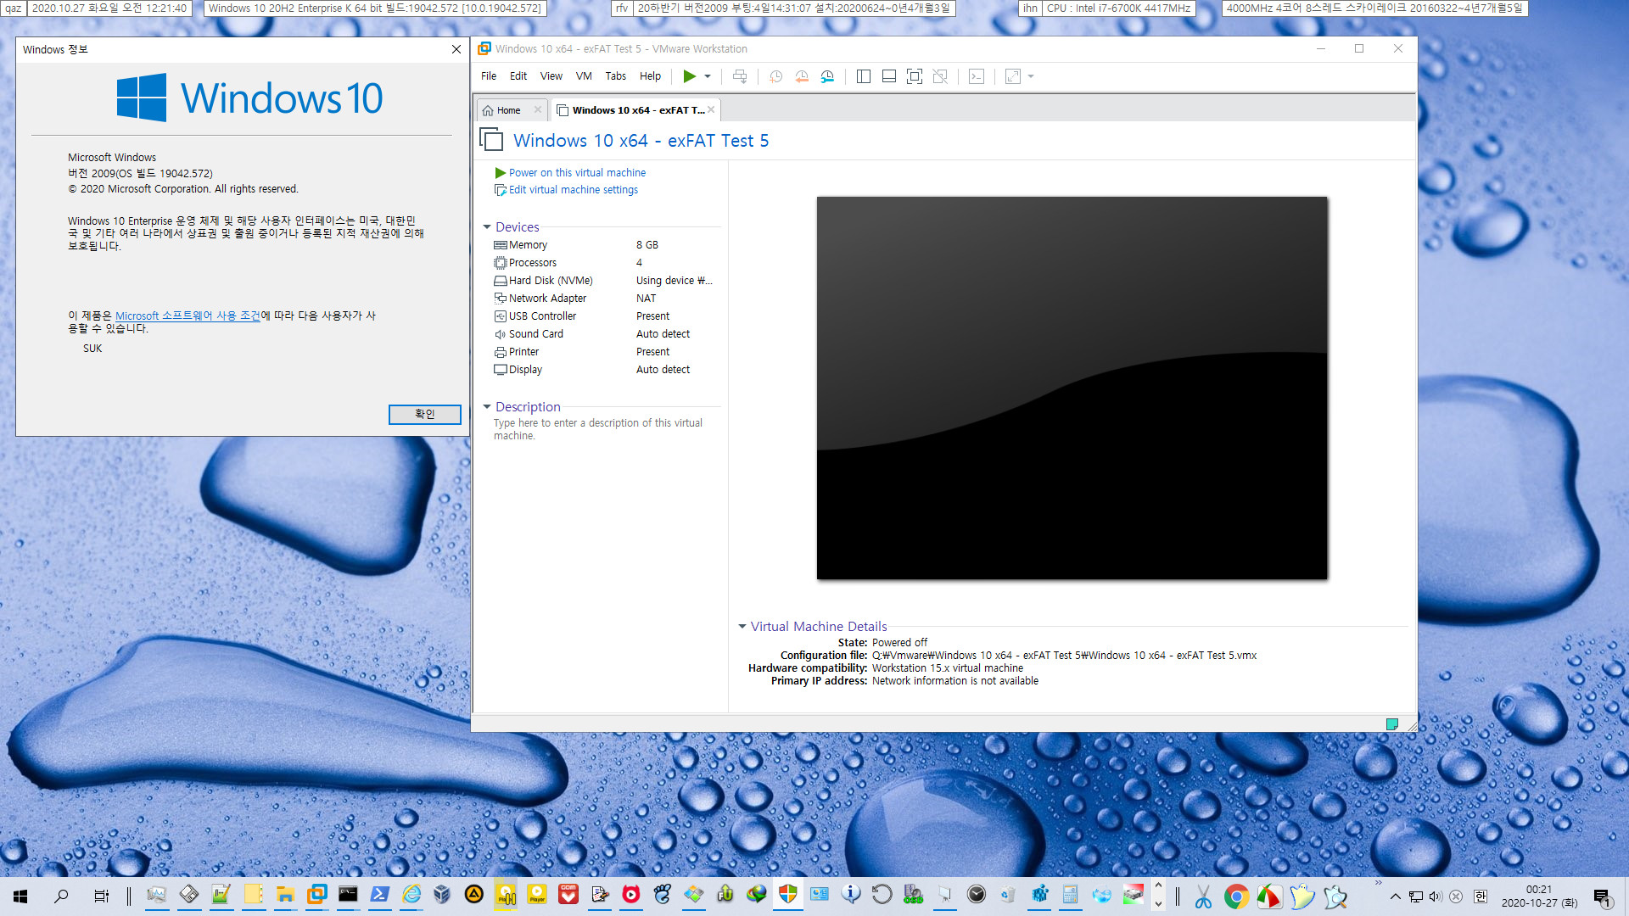This screenshot has height=916, width=1629.
Task: Open the power options dropdown arrow
Action: pyautogui.click(x=708, y=76)
